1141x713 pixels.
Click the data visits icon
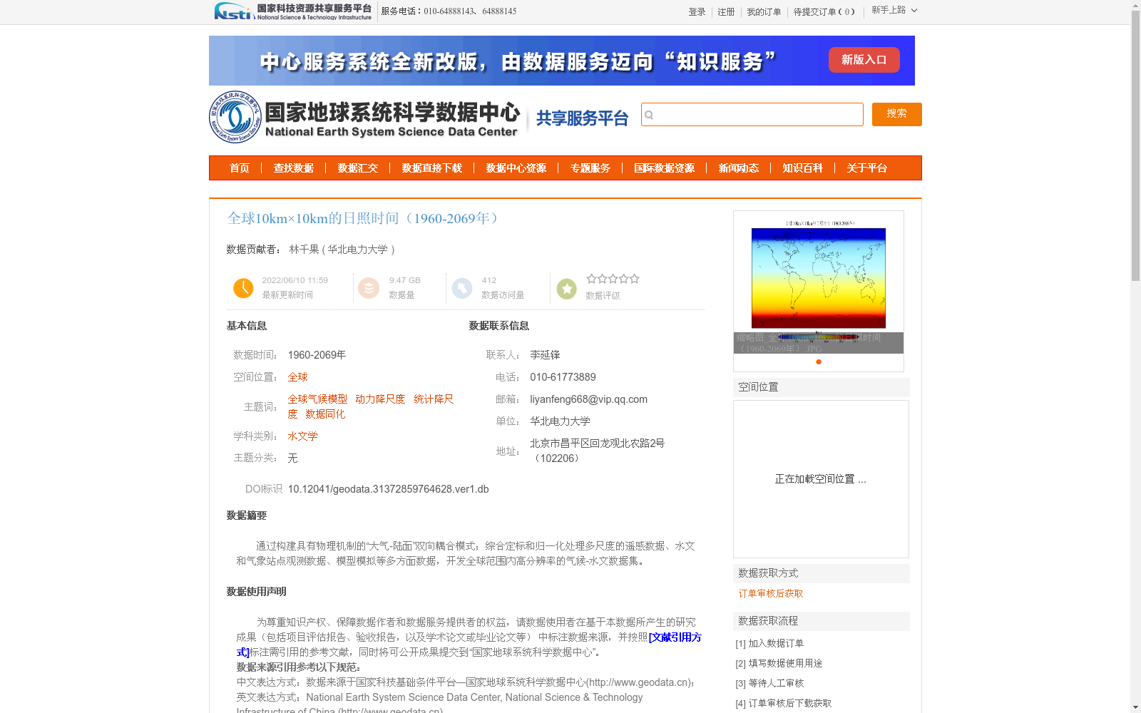(x=462, y=288)
